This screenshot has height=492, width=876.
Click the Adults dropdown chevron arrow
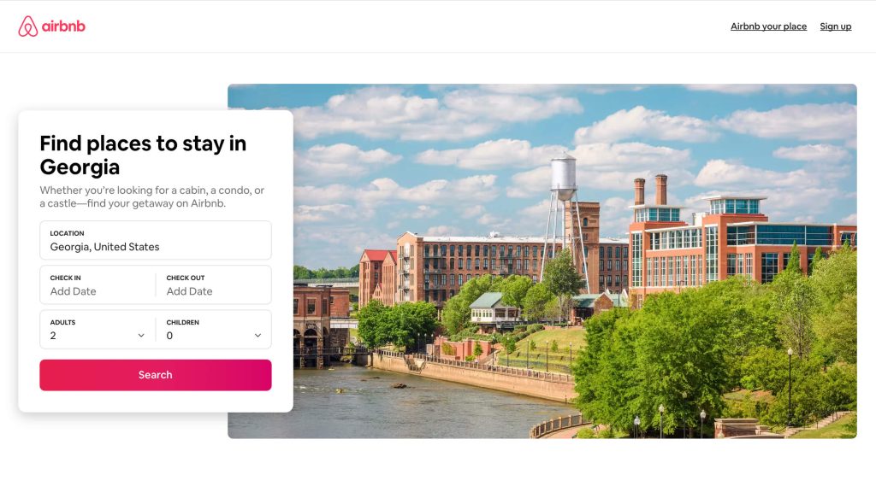[x=141, y=336]
